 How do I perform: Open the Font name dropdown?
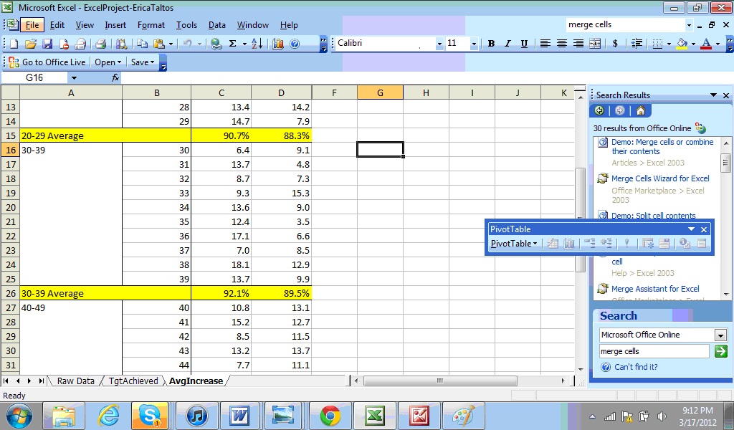pos(439,44)
